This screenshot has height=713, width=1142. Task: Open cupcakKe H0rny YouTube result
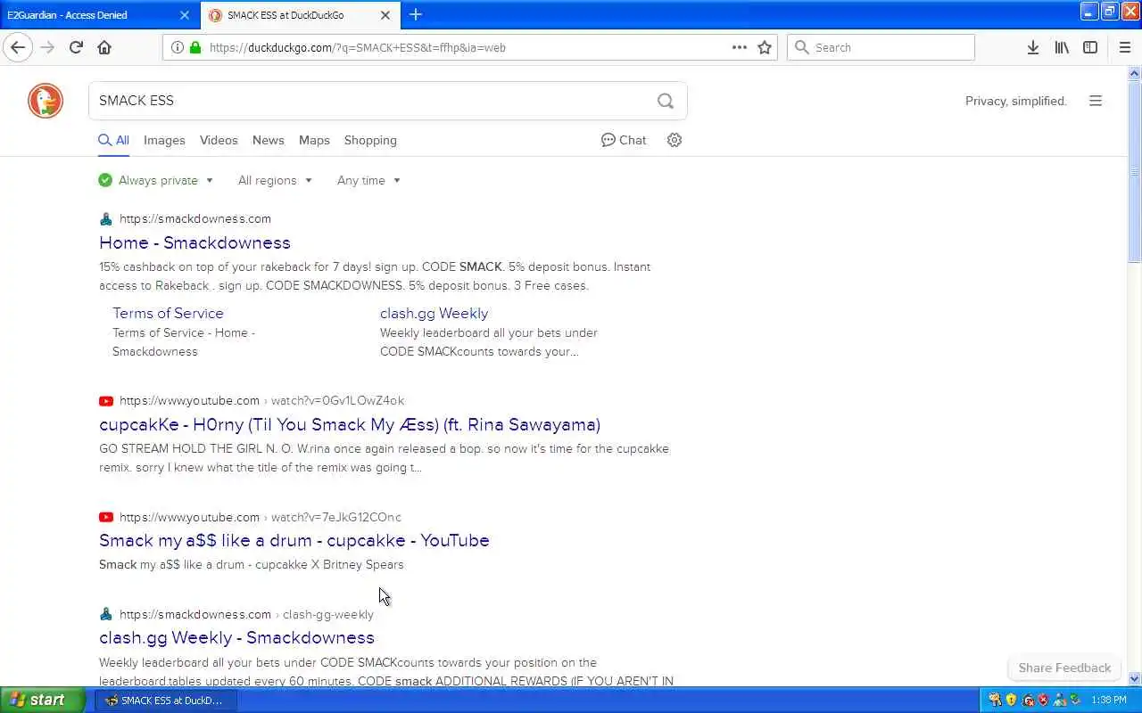tap(350, 424)
